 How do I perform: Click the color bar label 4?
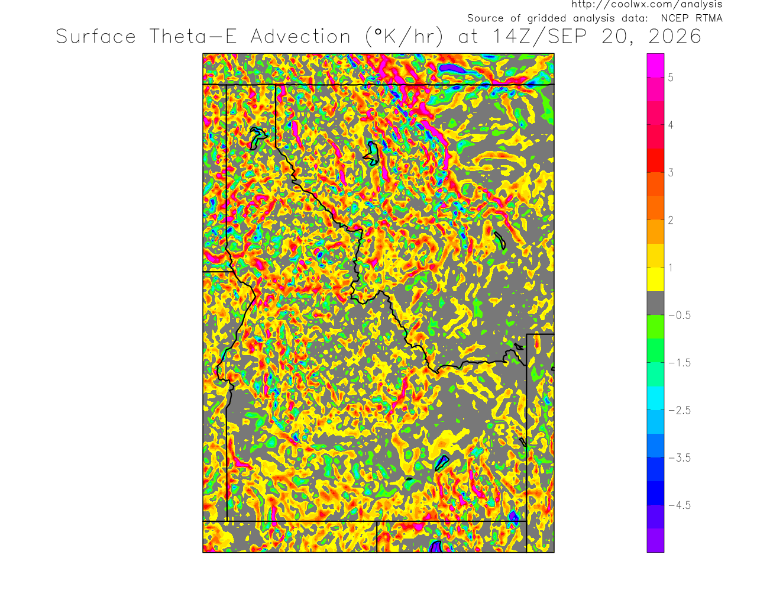671,125
